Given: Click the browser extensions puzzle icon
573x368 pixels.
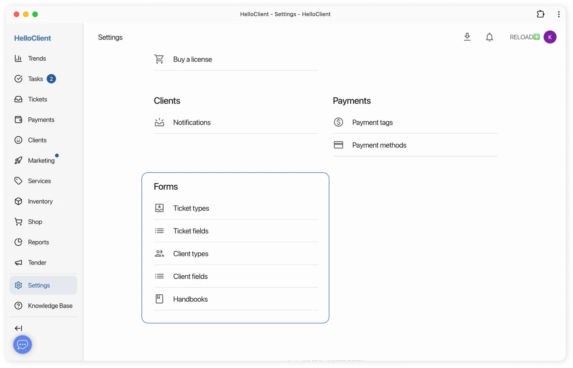Looking at the screenshot, I should (x=540, y=14).
